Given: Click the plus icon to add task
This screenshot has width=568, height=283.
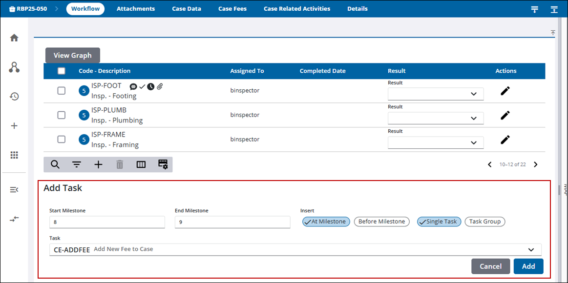Looking at the screenshot, I should click(x=98, y=164).
